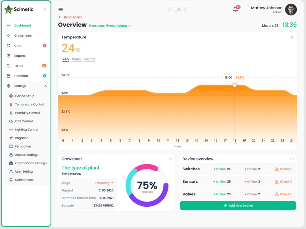The width and height of the screenshot is (306, 229).
Task: Click the Lighting Control sun icon
Action: (x=11, y=130)
